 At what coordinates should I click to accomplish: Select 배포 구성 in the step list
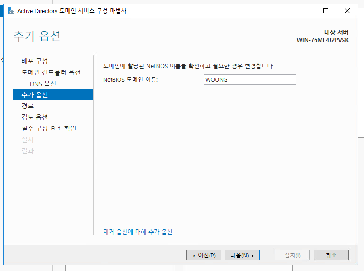click(35, 61)
